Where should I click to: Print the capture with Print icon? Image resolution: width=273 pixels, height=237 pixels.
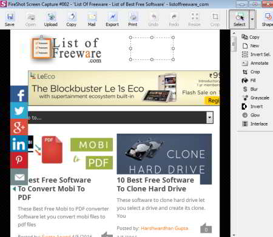133,19
